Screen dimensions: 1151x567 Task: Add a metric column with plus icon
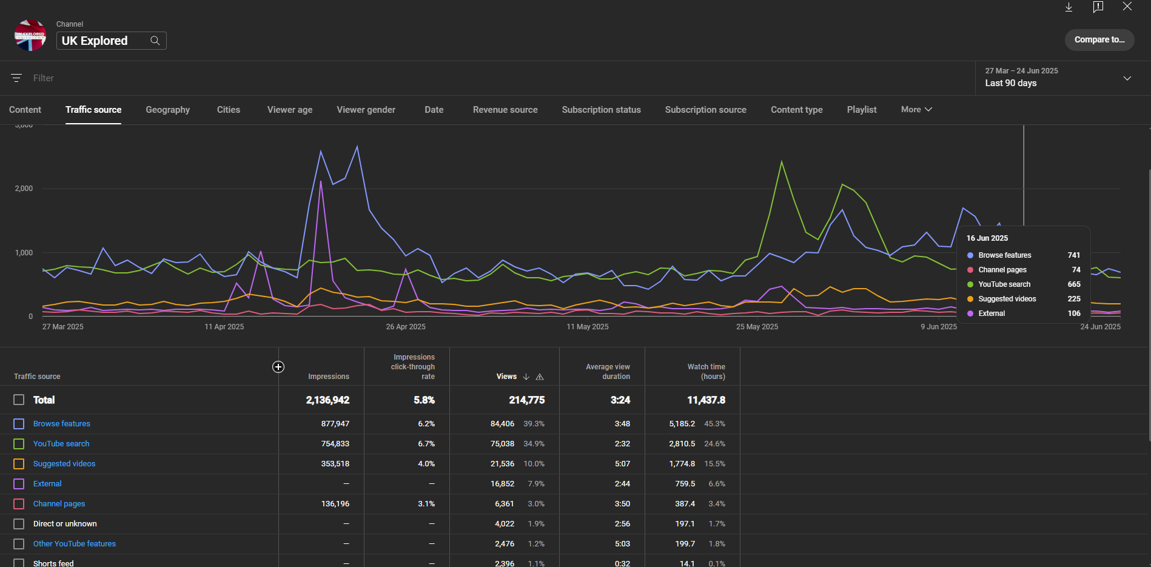tap(278, 367)
